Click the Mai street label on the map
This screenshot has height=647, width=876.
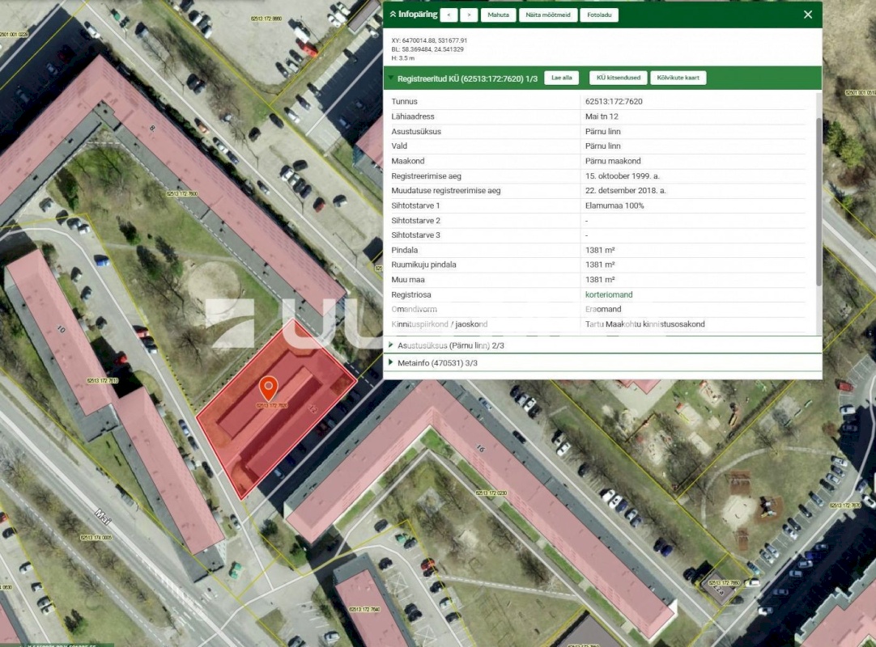103,517
